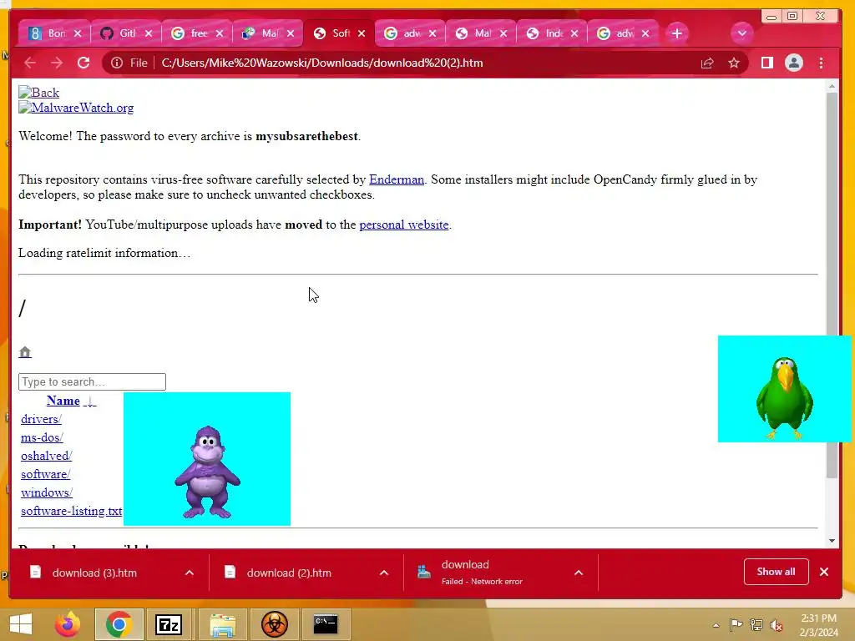
Task: Open File Explorer from the taskbar
Action: (223, 624)
